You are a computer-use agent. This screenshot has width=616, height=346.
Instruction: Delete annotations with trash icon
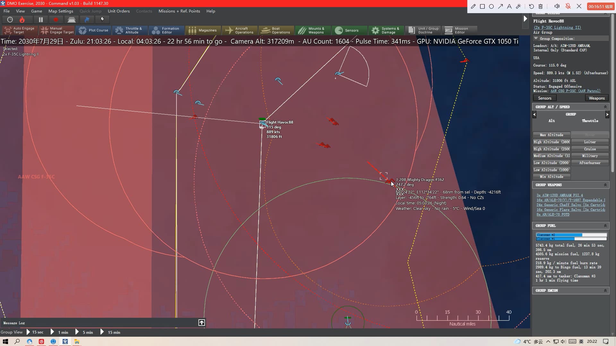541,6
